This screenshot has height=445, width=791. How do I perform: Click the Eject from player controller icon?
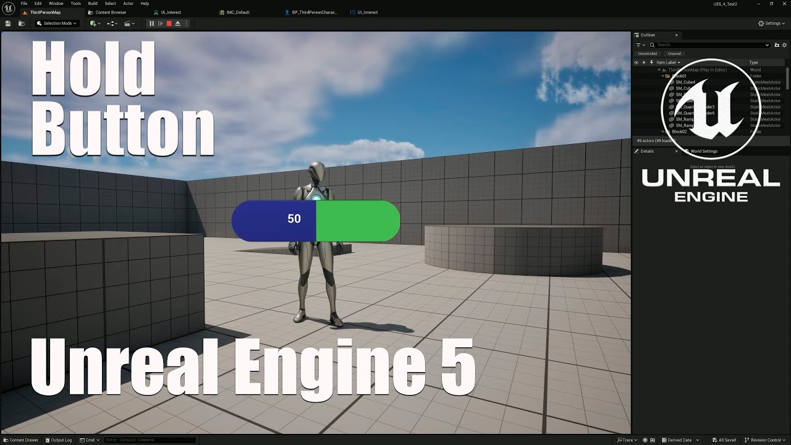[178, 23]
